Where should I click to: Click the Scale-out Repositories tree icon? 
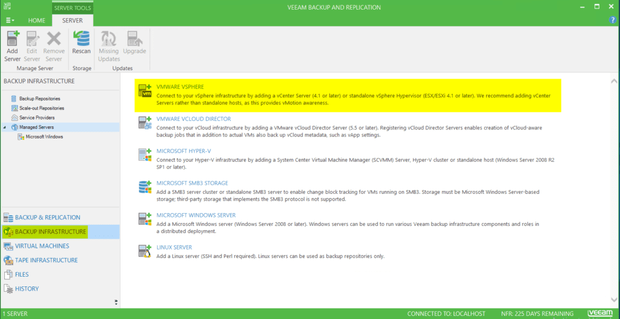15,108
